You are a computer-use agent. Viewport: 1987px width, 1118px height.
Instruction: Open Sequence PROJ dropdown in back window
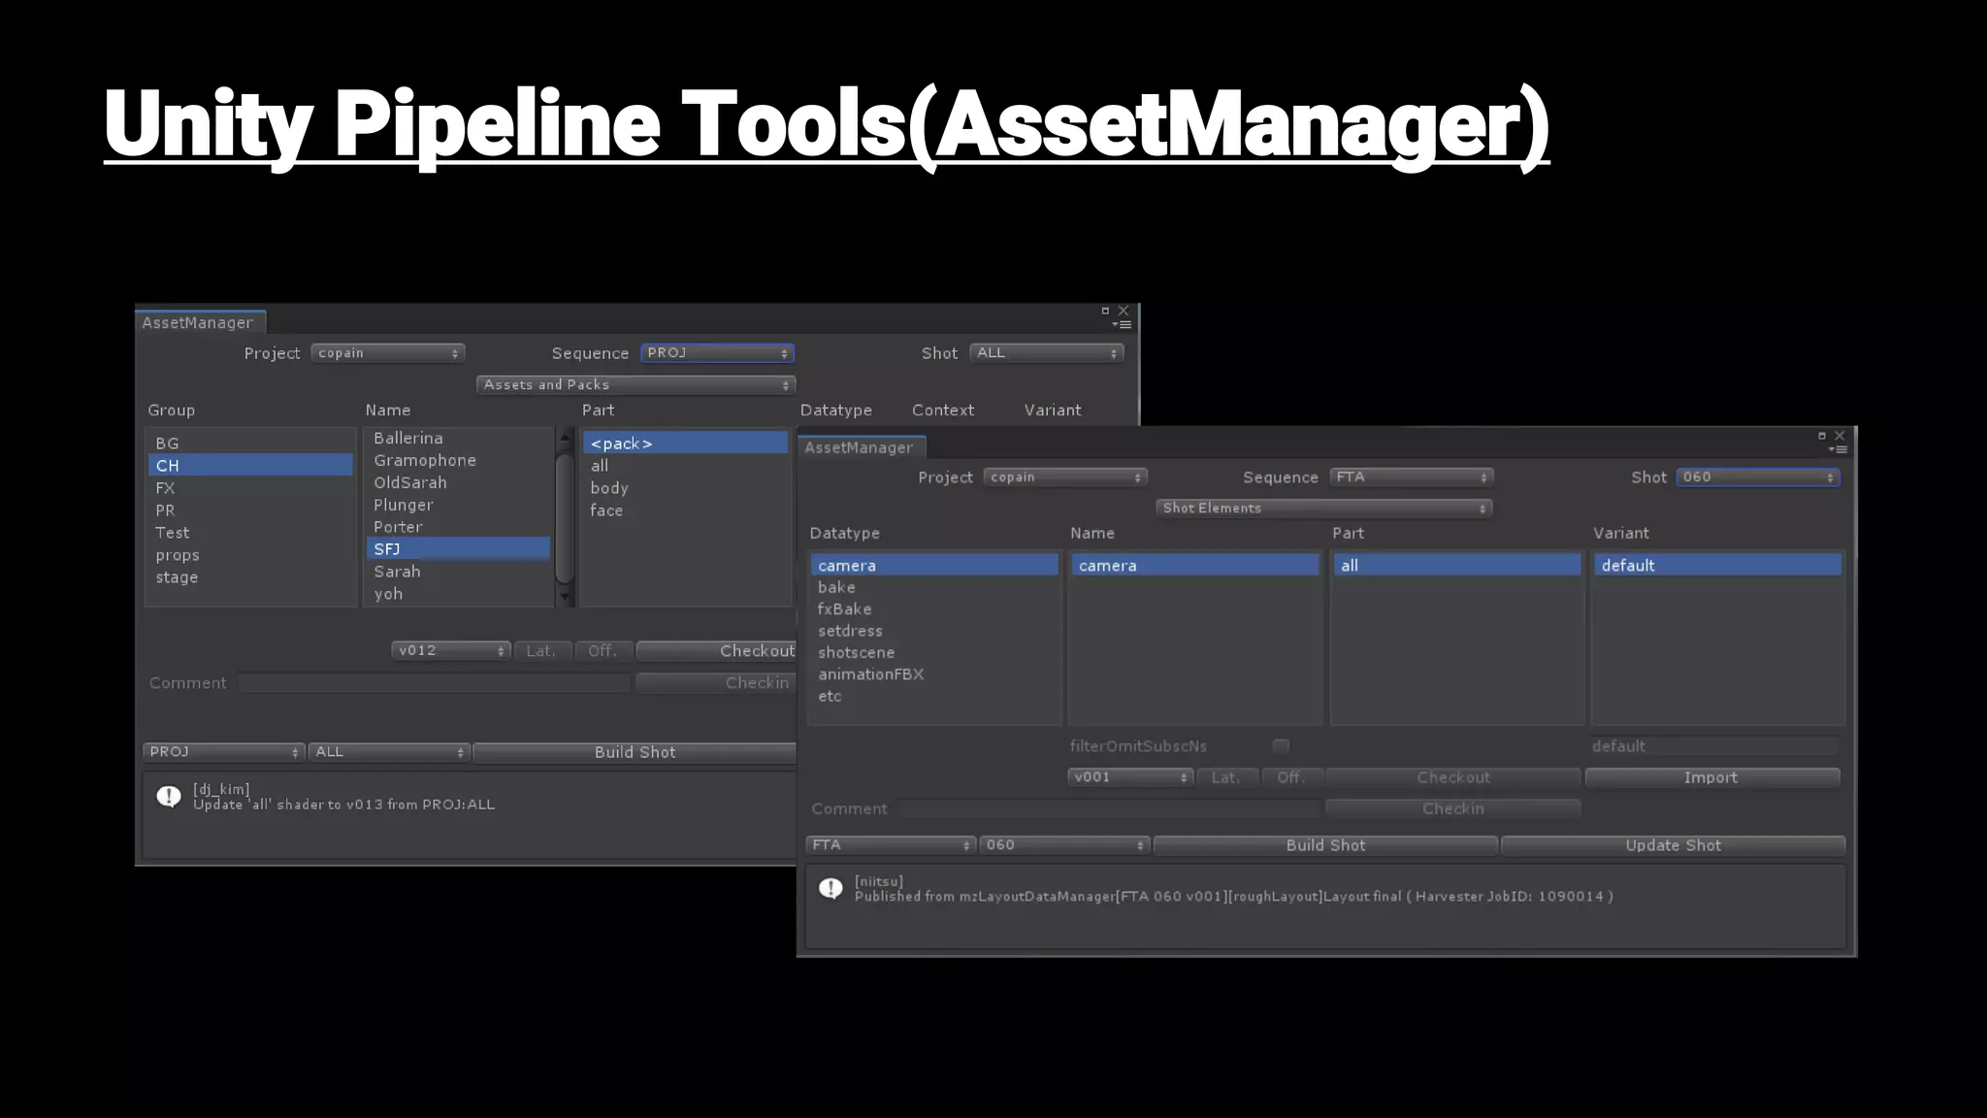pos(718,353)
